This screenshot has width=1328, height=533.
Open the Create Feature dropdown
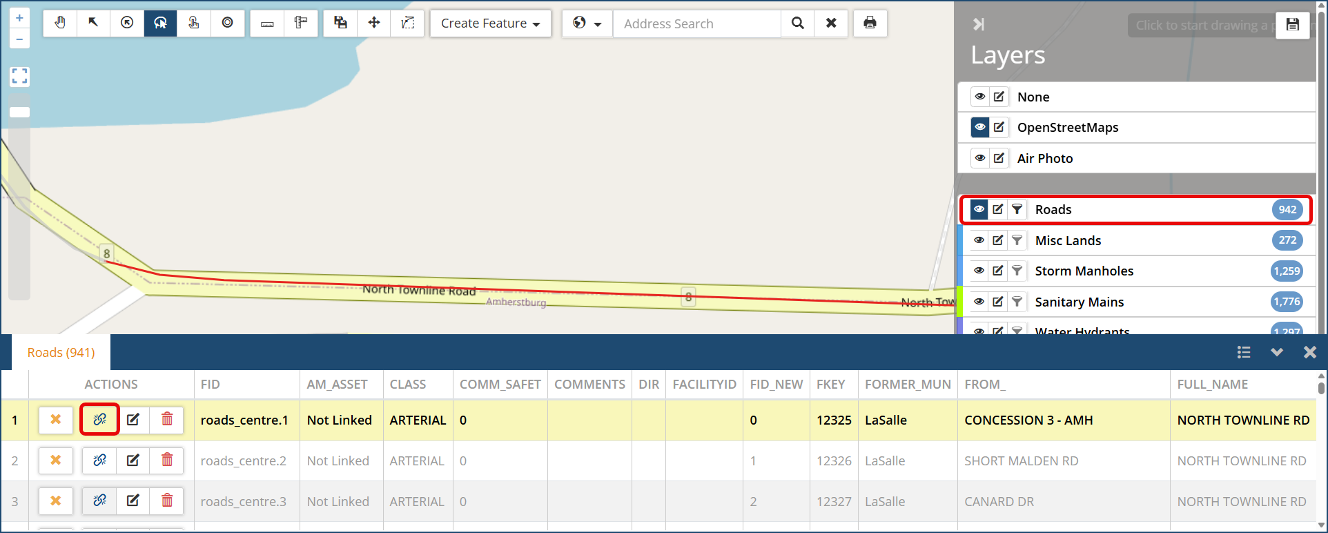point(491,23)
